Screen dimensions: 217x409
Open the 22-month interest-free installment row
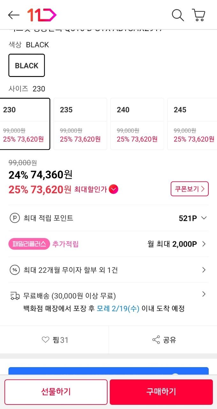pos(108,270)
